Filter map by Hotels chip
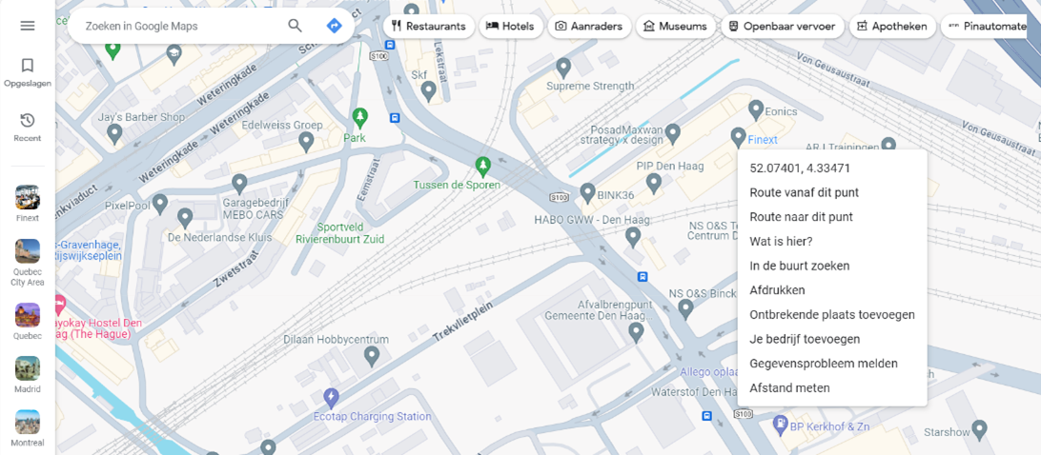The height and width of the screenshot is (455, 1041). (511, 27)
